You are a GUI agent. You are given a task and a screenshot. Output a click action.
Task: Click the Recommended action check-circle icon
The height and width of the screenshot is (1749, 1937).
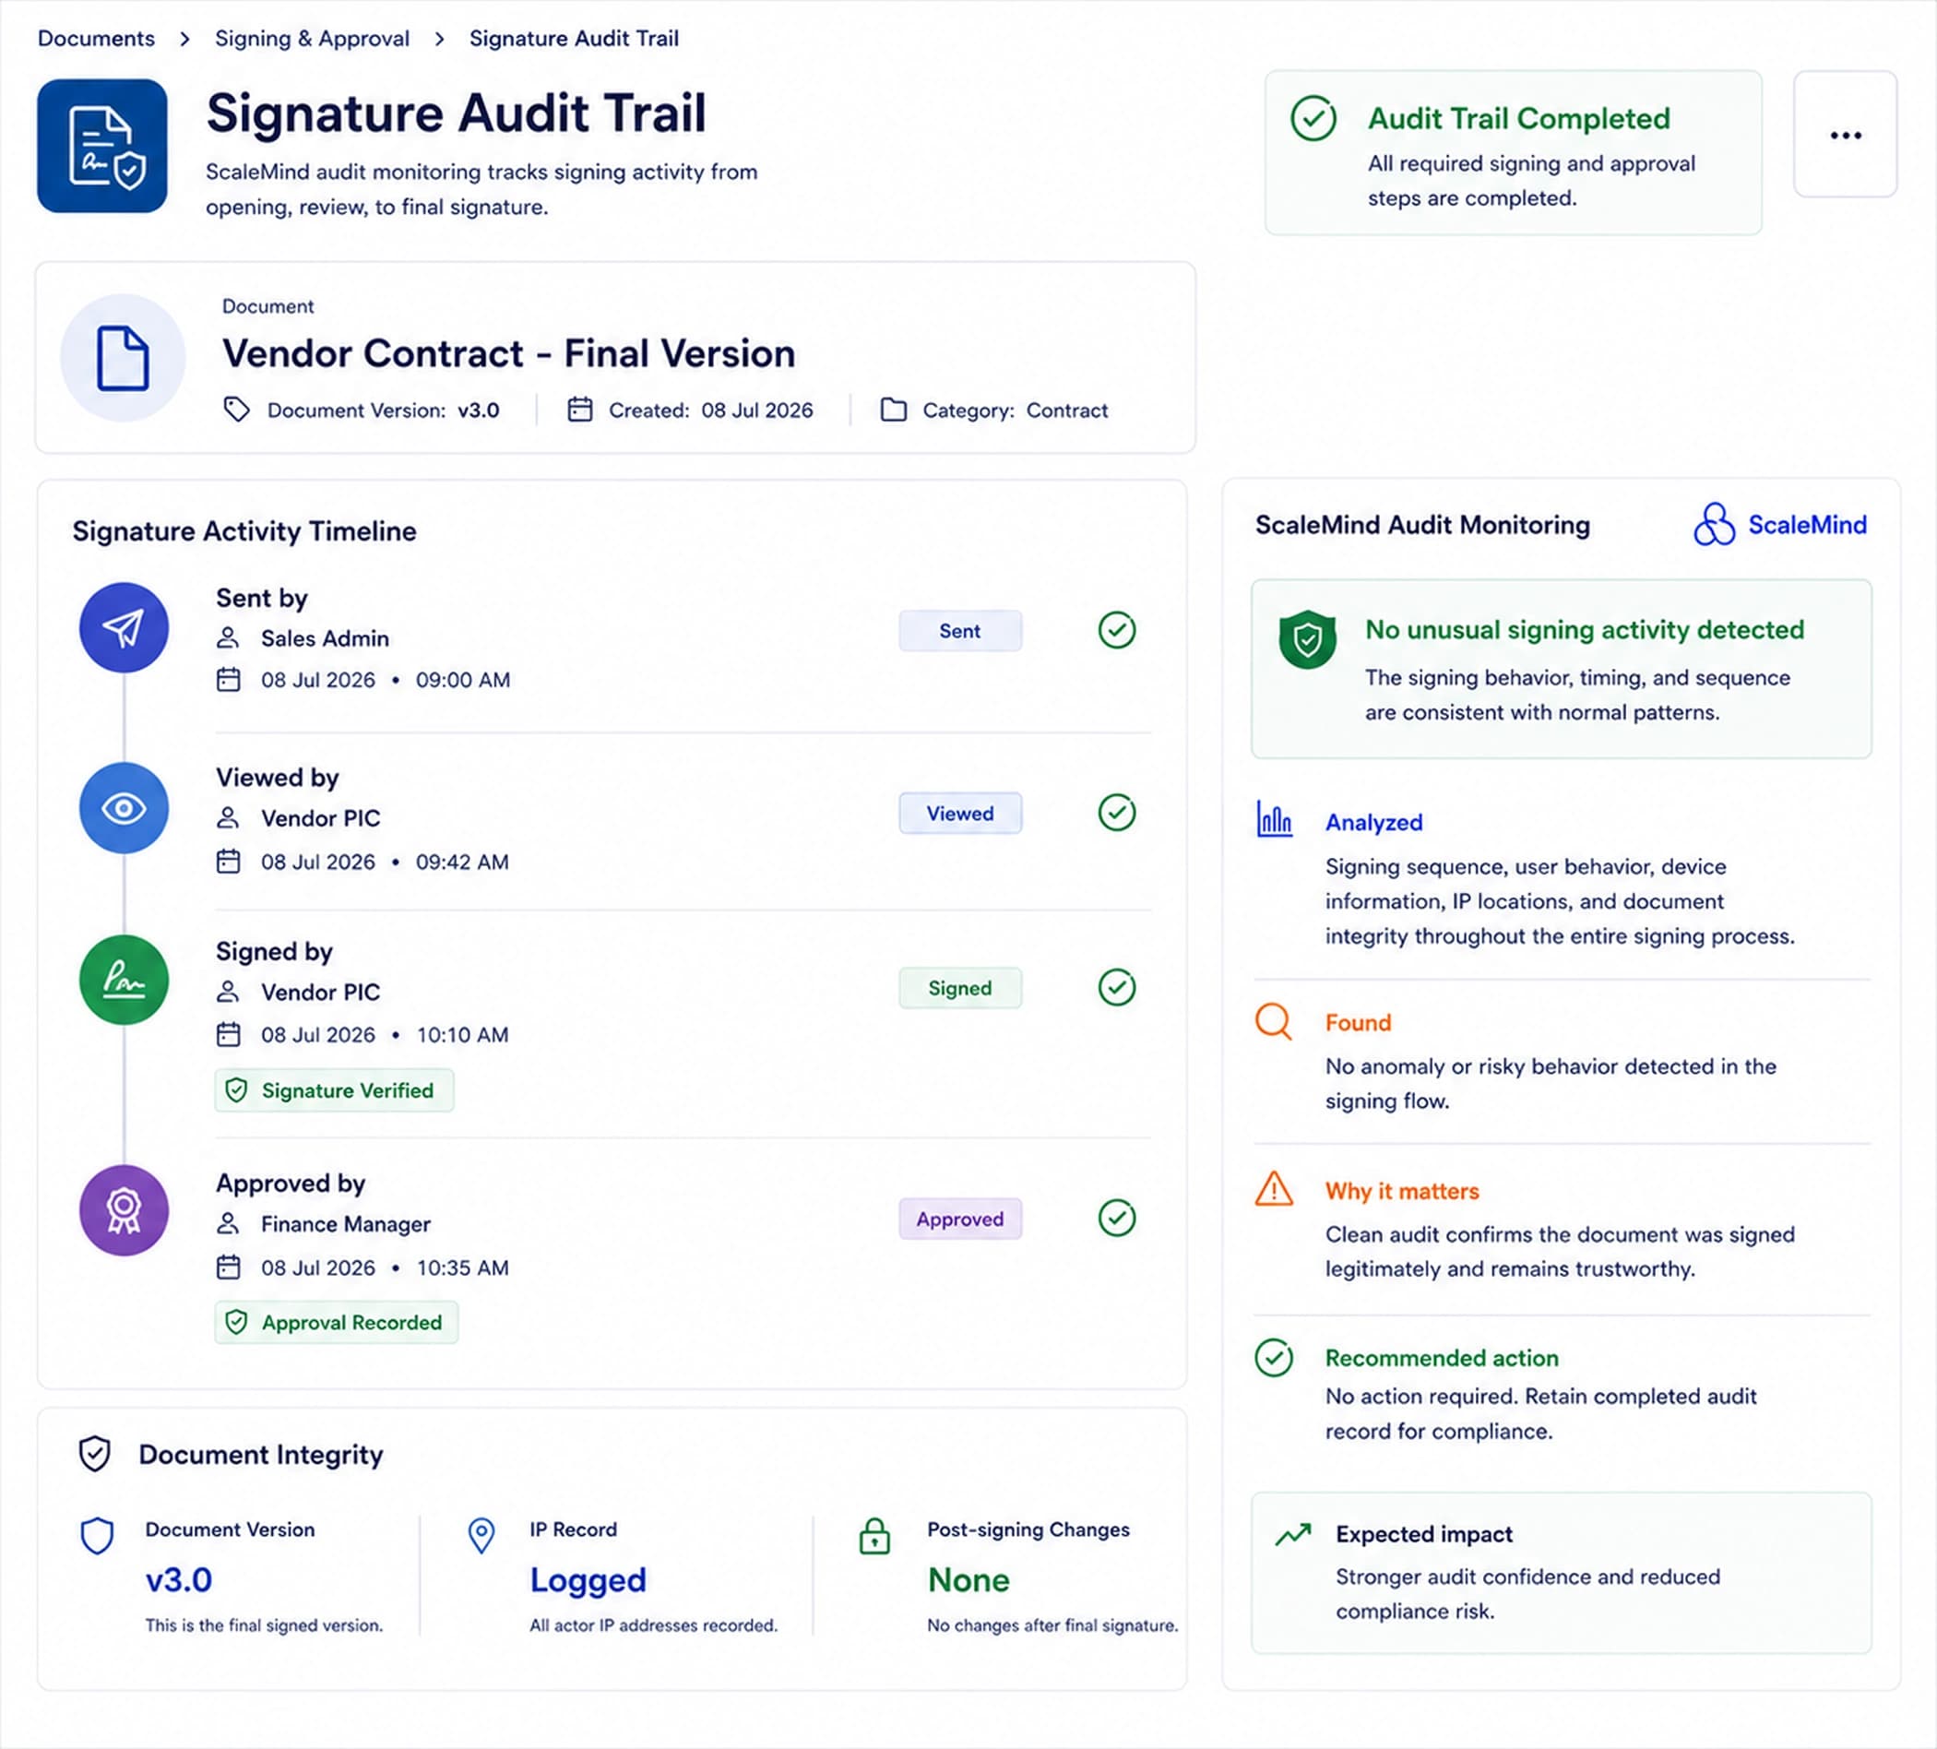coord(1274,1358)
